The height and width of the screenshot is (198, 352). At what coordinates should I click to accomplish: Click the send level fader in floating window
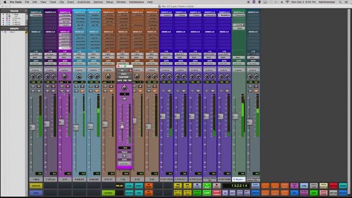pyautogui.click(x=122, y=126)
